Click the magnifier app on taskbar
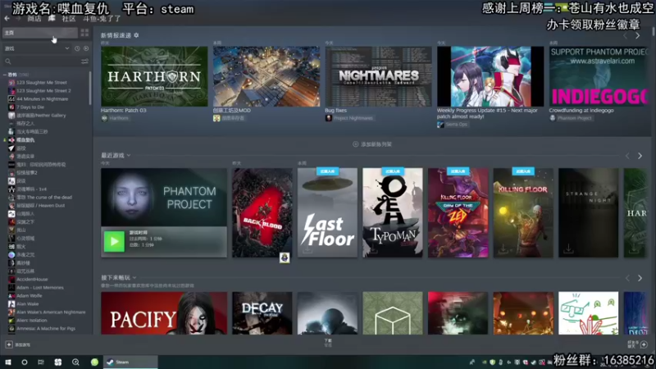Image resolution: width=656 pixels, height=369 pixels. pyautogui.click(x=75, y=362)
